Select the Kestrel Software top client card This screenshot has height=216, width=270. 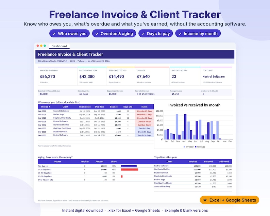[216, 76]
